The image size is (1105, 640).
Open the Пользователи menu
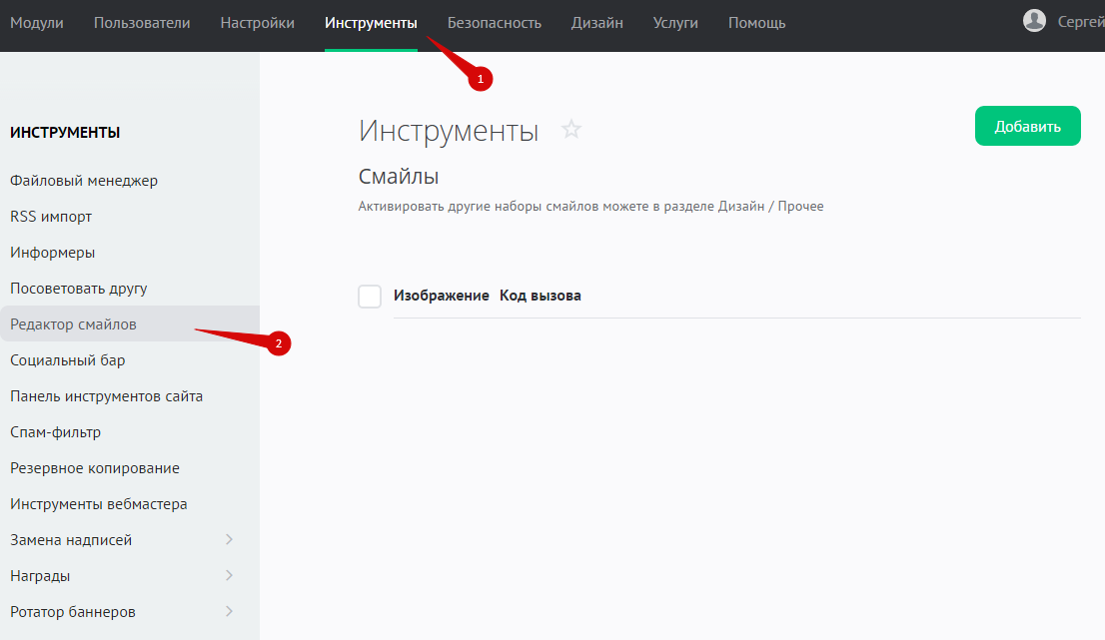point(142,23)
